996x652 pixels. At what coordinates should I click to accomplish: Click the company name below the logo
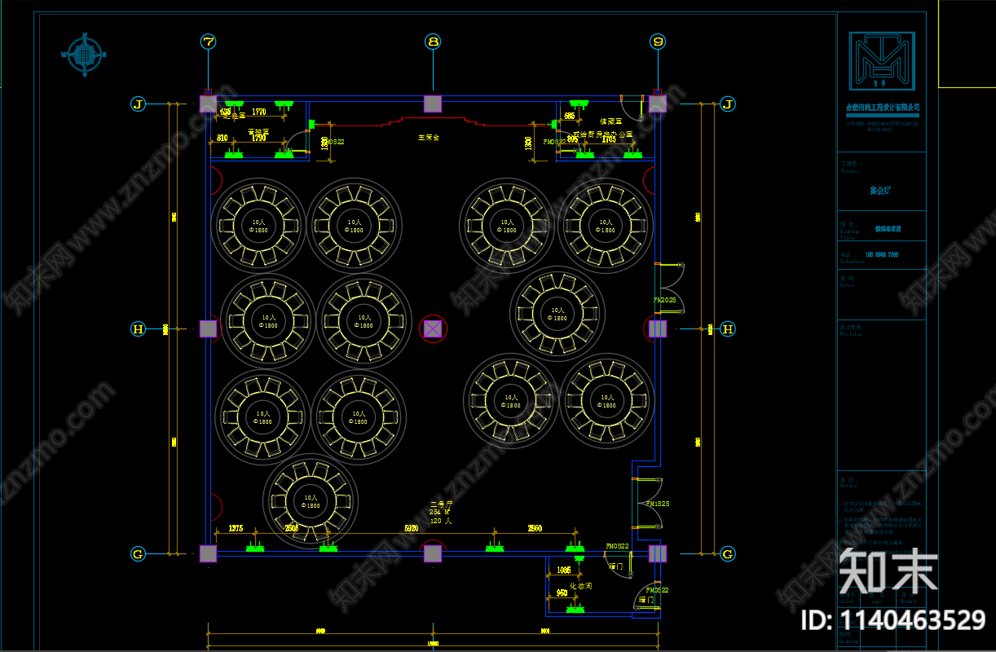(882, 107)
